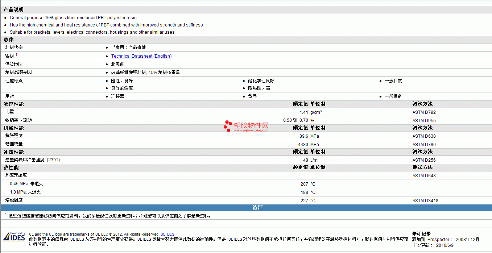This screenshot has width=492, height=253.
Task: Select the 型号 usage text
Action: click(252, 96)
